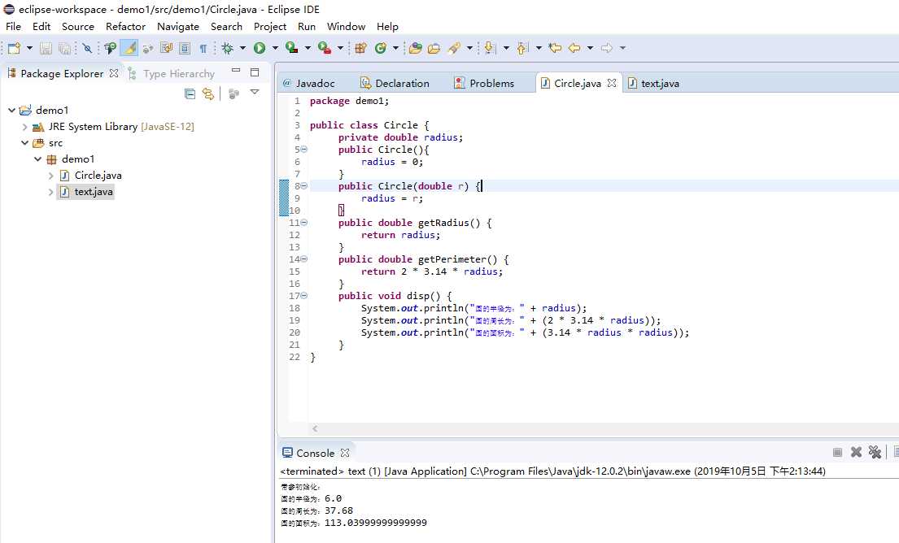This screenshot has width=899, height=543.
Task: Collapse the src folder node
Action: [24, 142]
